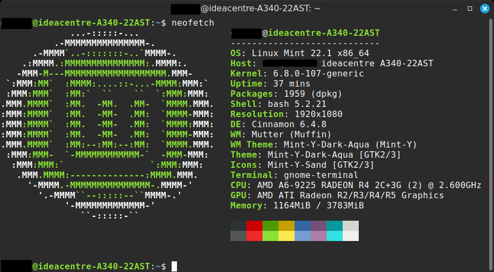Click the 'Terminal: gnome-terminal' line

294,175
